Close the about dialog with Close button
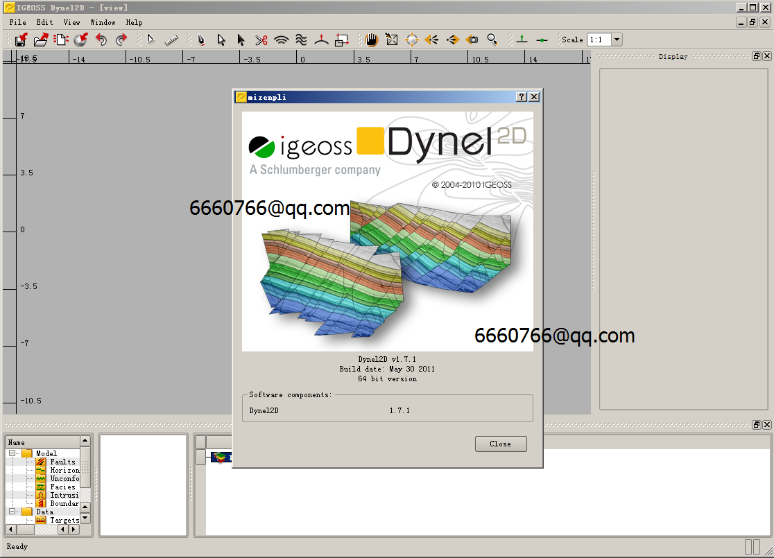This screenshot has height=558, width=774. point(501,444)
